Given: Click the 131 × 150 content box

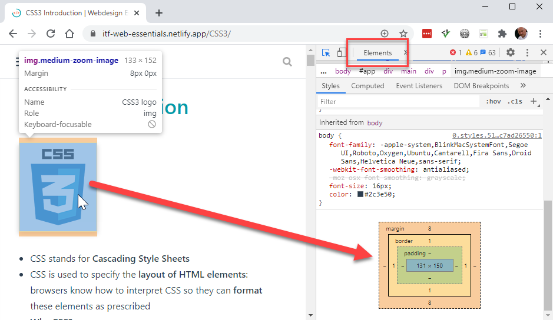Looking at the screenshot, I should [x=429, y=266].
